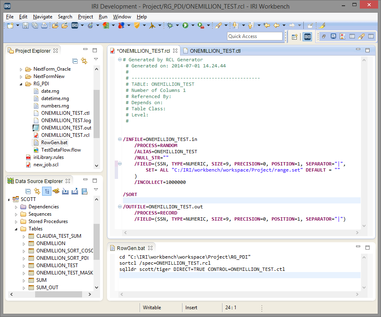
Task: Open the Run menu
Action: [x=103, y=17]
